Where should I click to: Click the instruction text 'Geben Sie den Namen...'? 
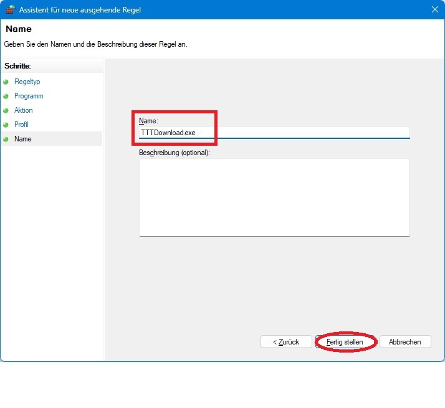(95, 44)
